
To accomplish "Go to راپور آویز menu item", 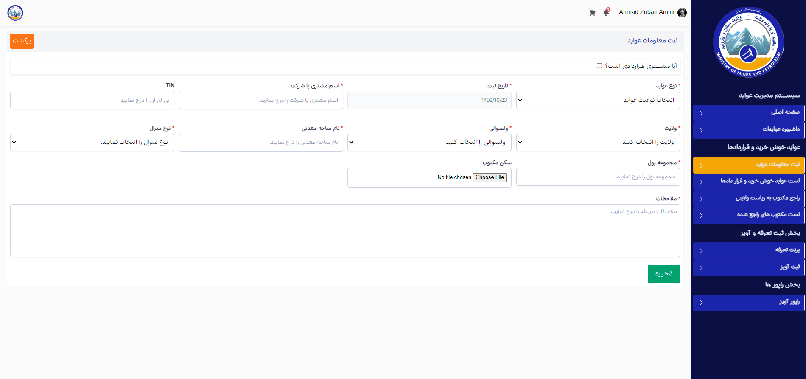I will [749, 303].
